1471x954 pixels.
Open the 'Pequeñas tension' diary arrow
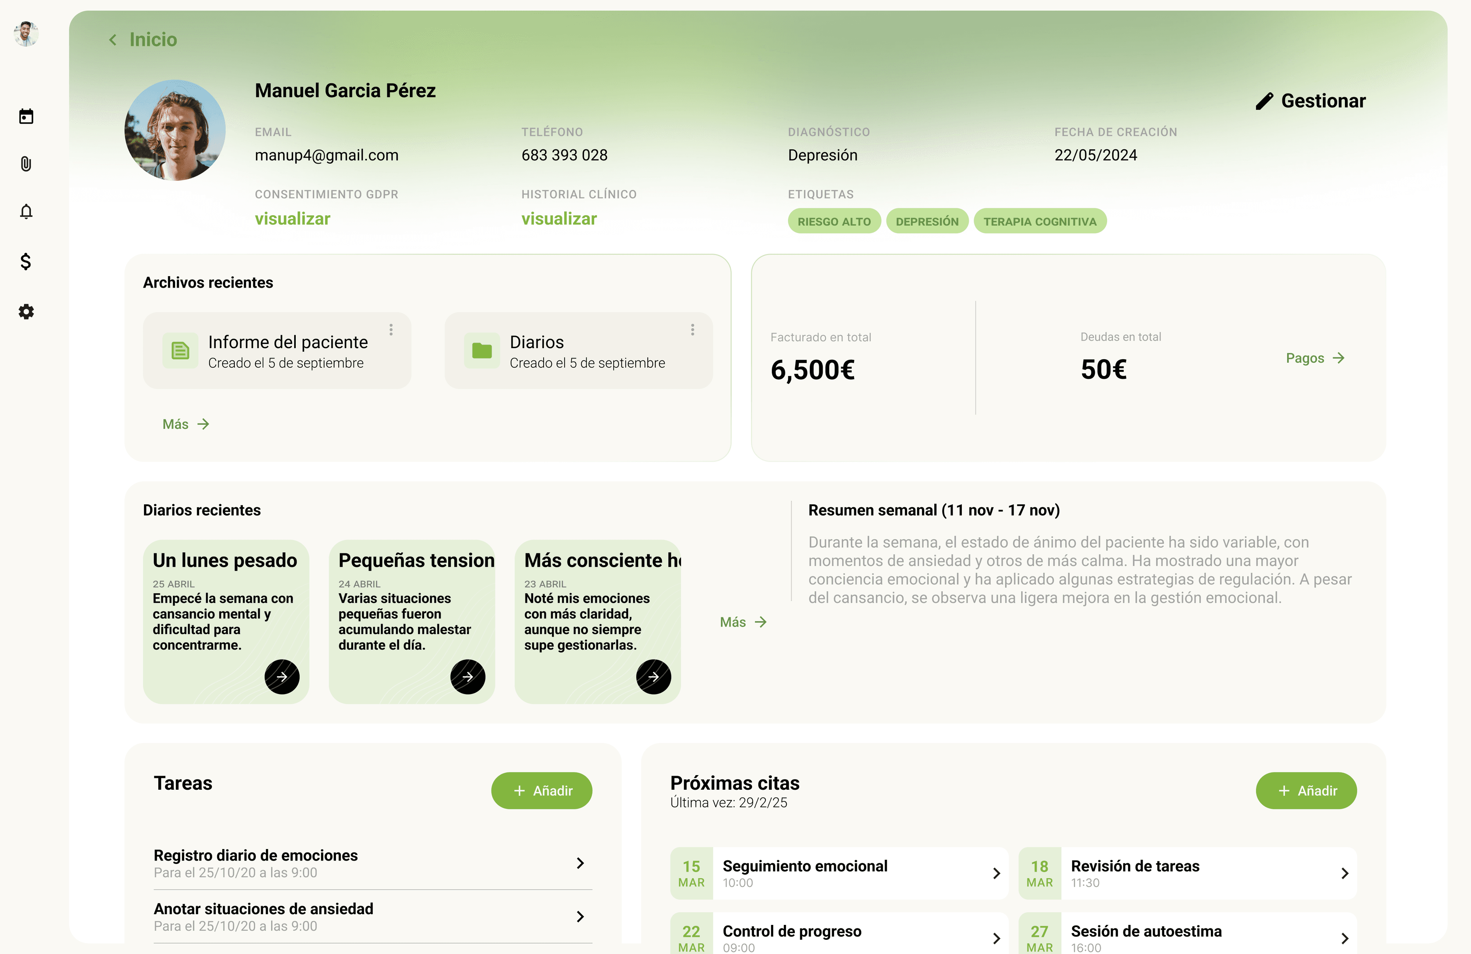[468, 677]
